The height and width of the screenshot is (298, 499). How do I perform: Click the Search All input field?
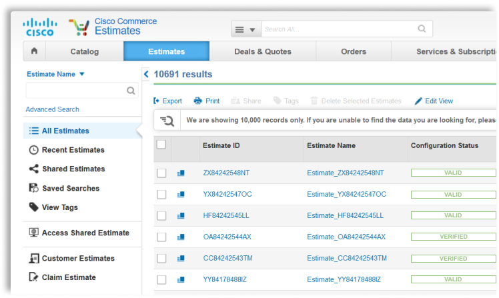[x=337, y=29]
